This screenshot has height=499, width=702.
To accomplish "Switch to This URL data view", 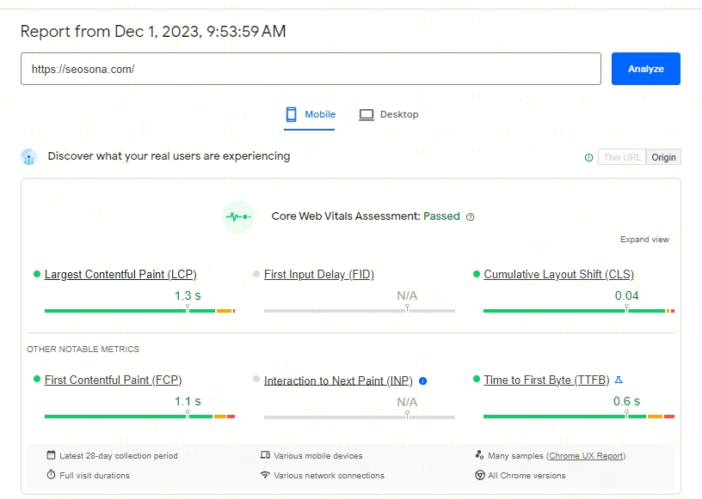I will click(x=622, y=157).
